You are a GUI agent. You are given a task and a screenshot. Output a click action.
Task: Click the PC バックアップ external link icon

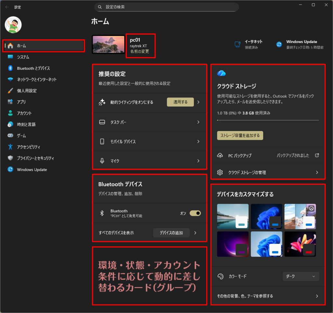pos(317,156)
